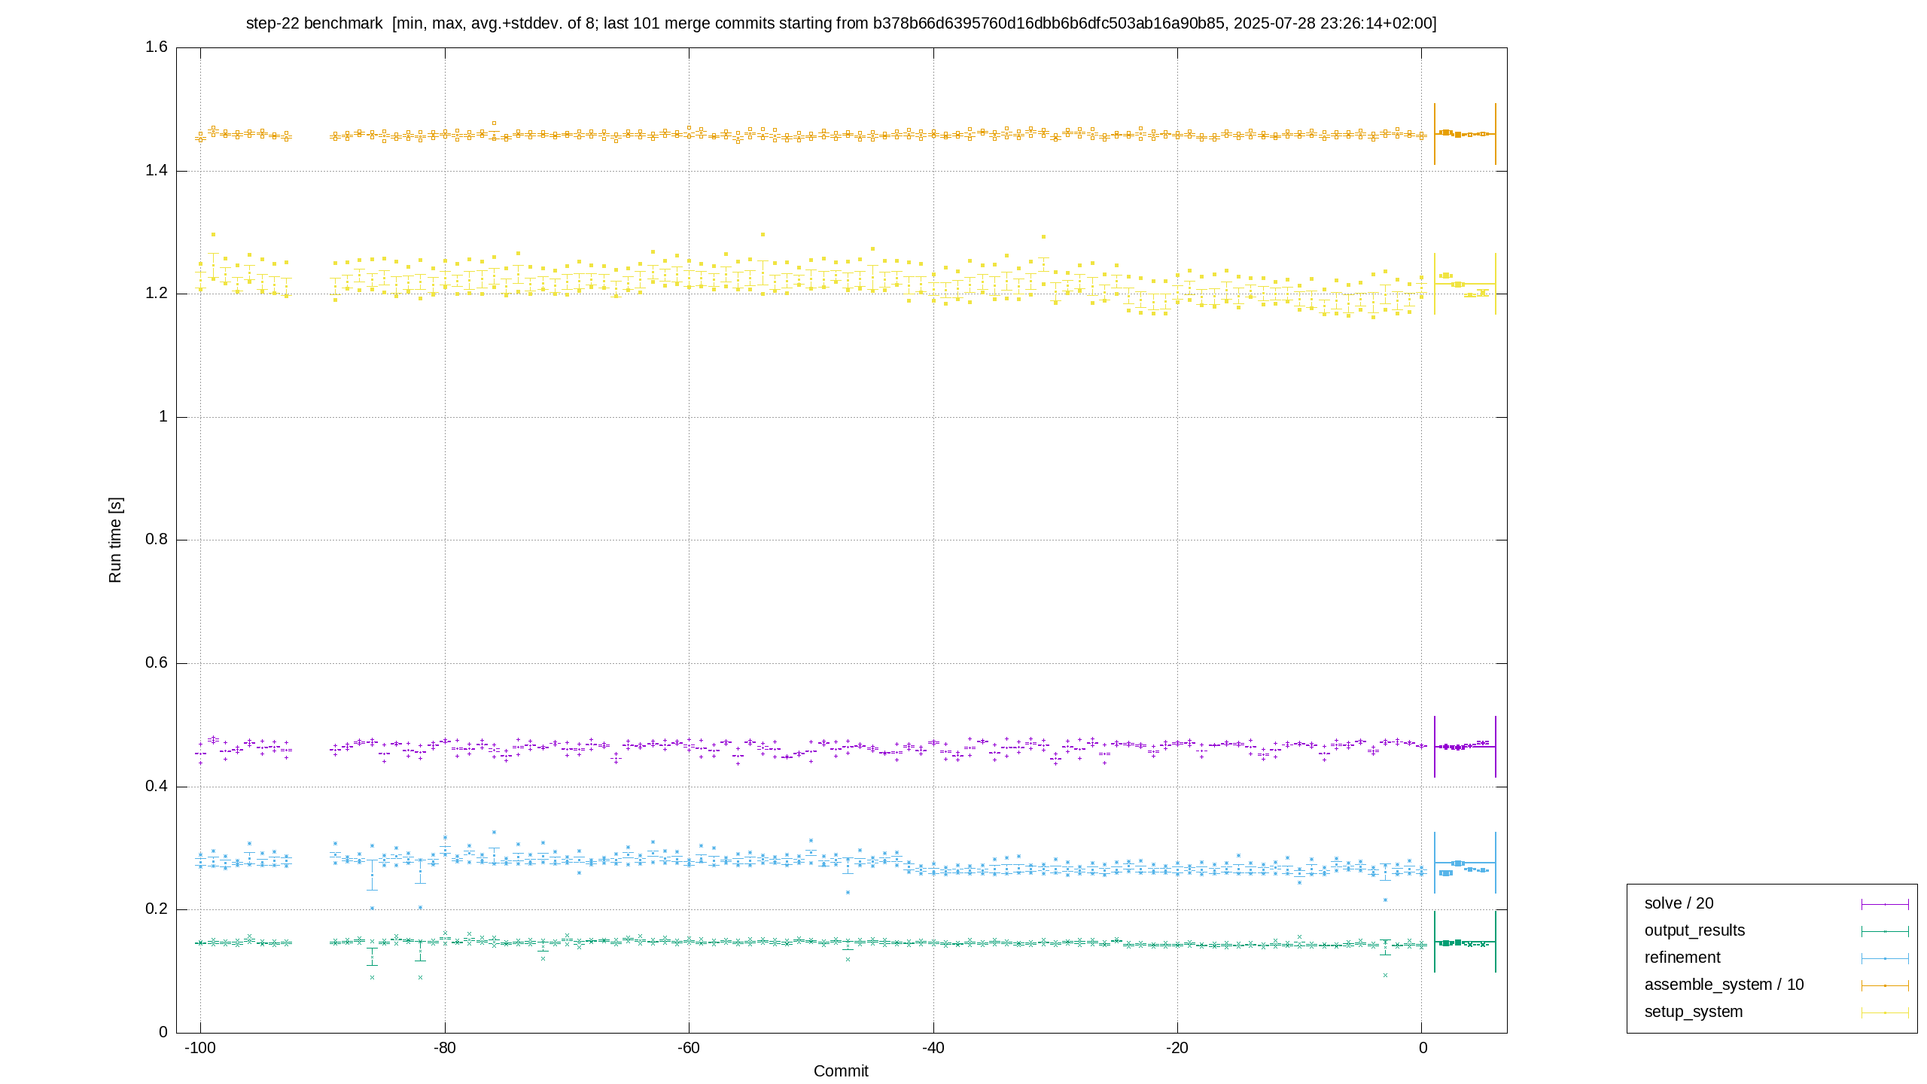Click the 1.6 tick on the y-axis

(157, 47)
